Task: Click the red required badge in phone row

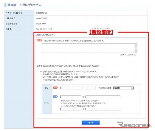Action: [x=55, y=88]
